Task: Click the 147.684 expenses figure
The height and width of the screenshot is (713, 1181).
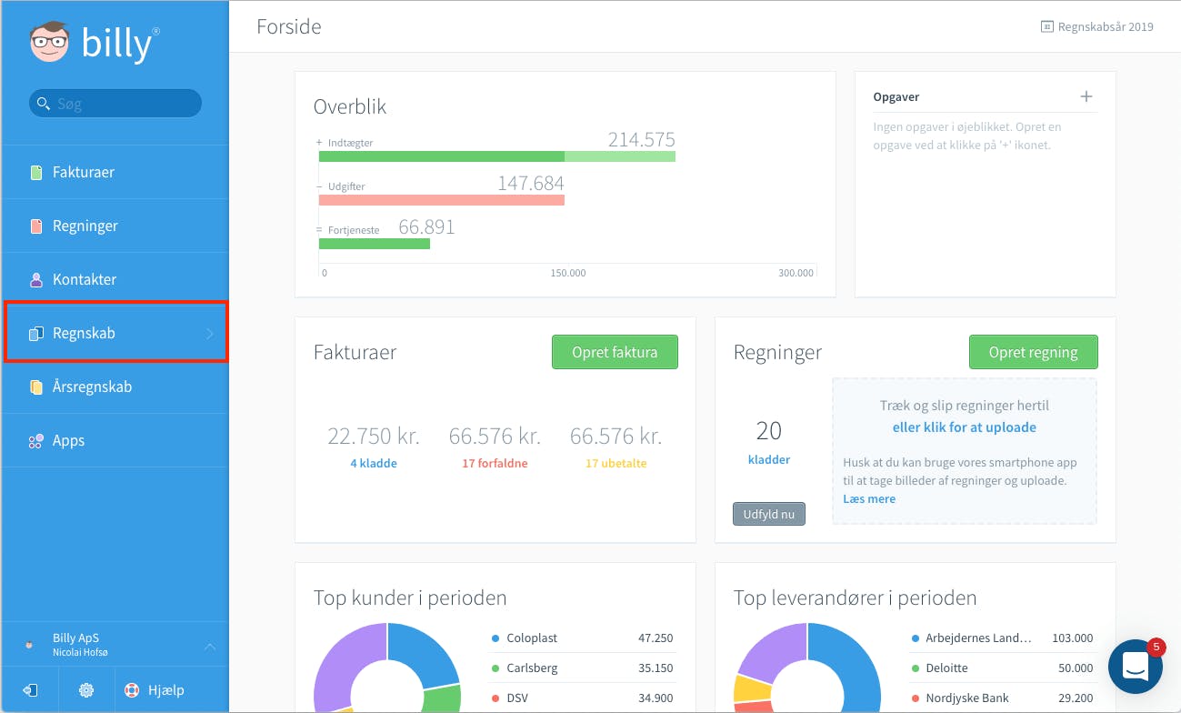Action: coord(531,183)
